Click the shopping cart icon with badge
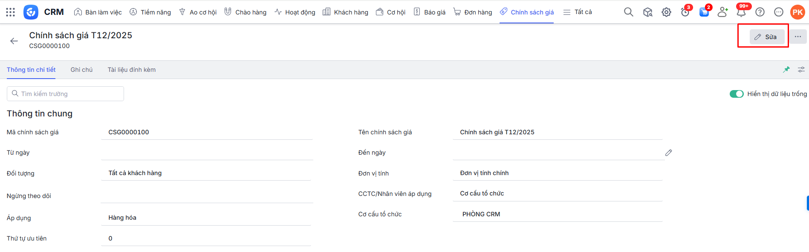The image size is (809, 252). tap(704, 12)
